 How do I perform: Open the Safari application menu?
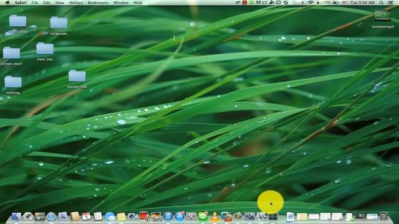coord(21,2)
